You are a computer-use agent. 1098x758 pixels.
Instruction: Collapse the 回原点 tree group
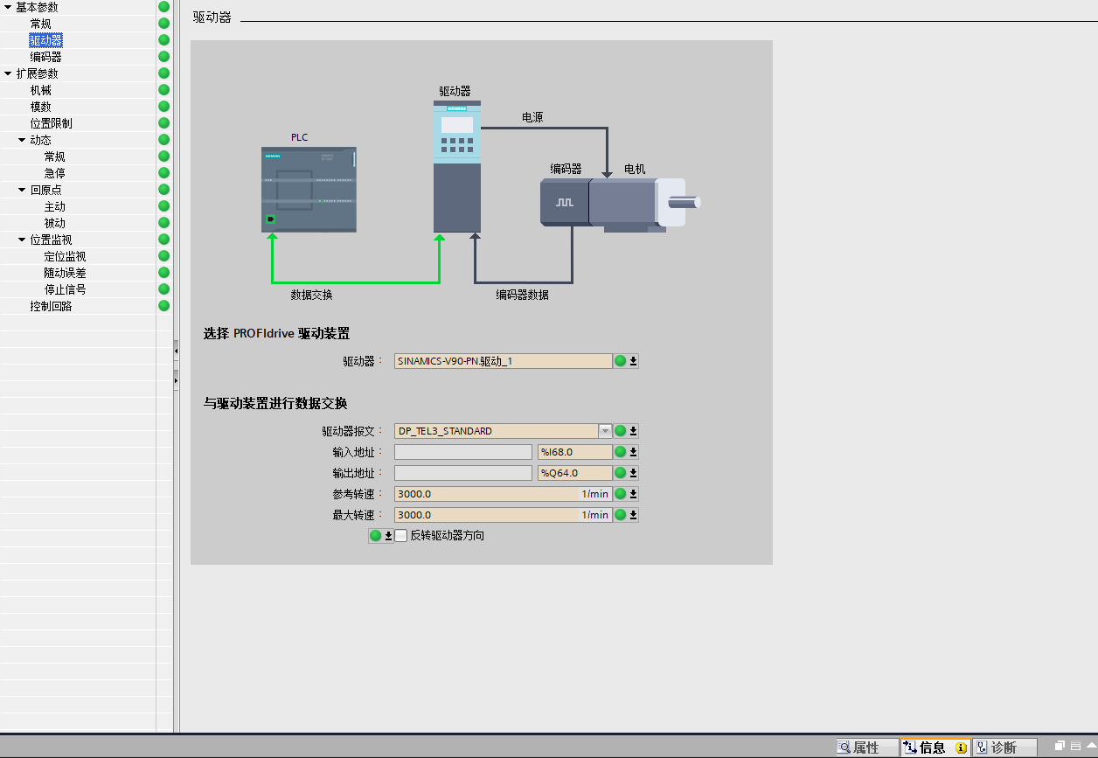(22, 191)
